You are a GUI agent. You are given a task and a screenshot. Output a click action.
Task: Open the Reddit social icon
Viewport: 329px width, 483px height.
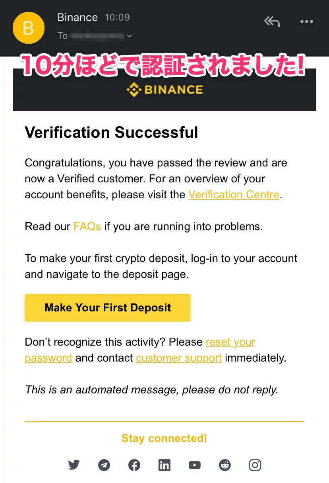point(225,465)
